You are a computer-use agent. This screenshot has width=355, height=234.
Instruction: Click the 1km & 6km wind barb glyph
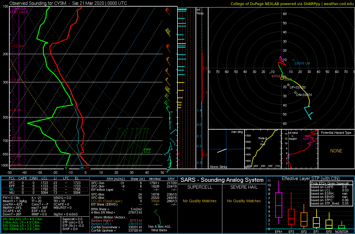[x=157, y=217]
